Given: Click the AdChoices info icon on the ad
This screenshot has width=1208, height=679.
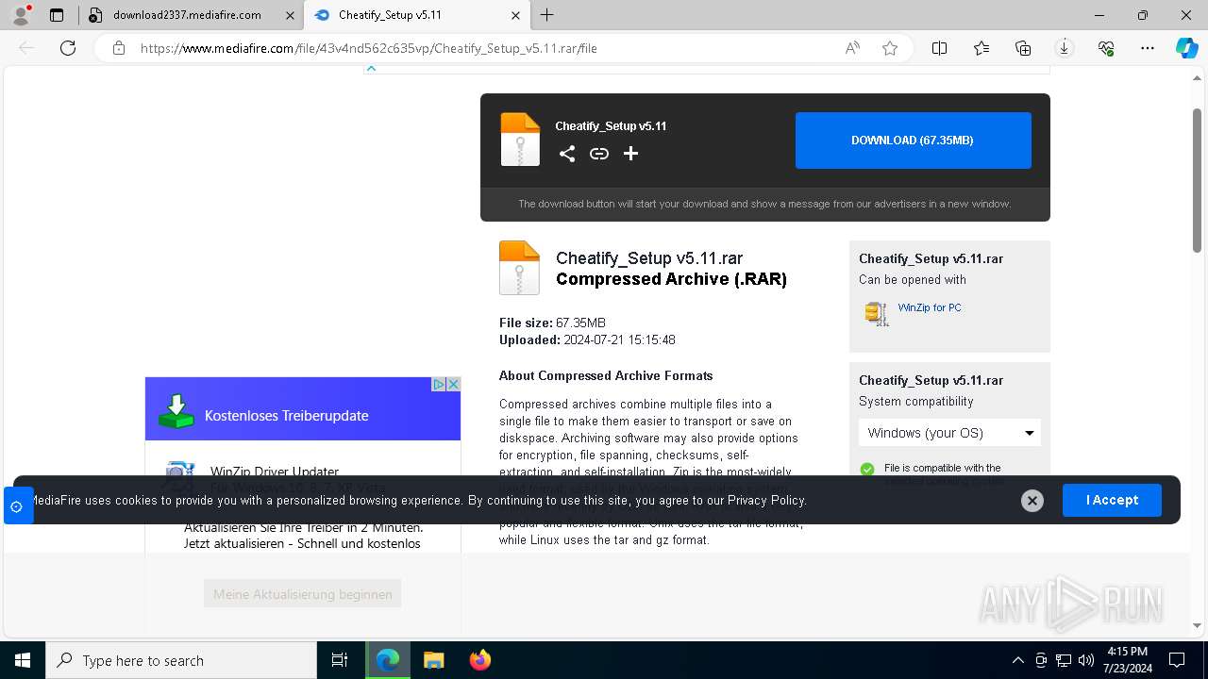Looking at the screenshot, I should tap(439, 384).
